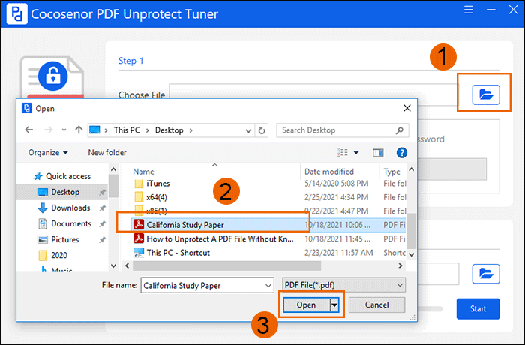Click the change view icon
The image size is (525, 345).
click(x=342, y=153)
